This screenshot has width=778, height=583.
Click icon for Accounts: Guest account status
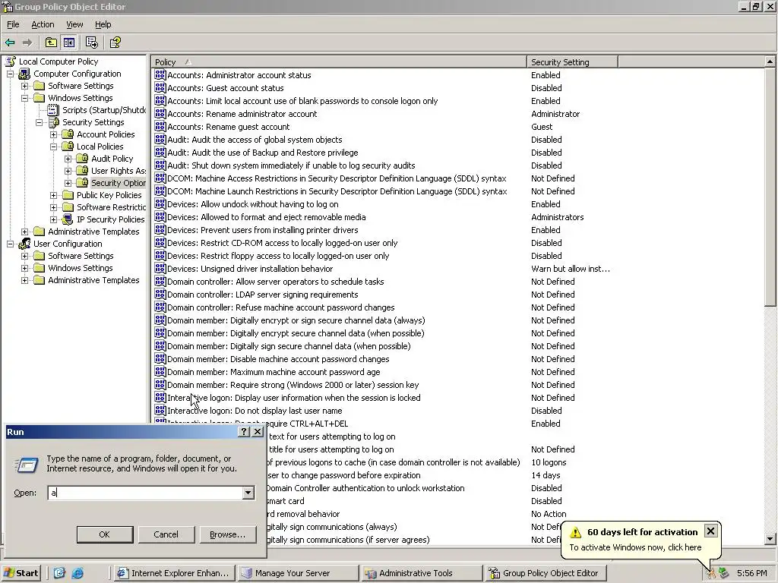tap(160, 88)
